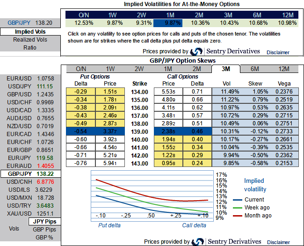Select EUR/USD currency pair
The image size is (304, 246).
coord(30,79)
